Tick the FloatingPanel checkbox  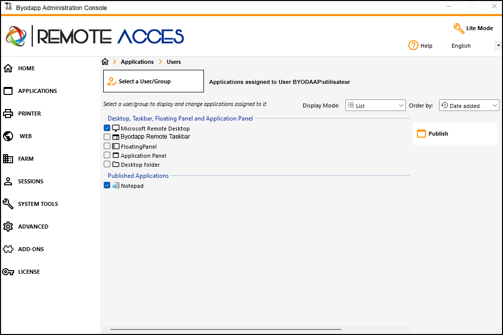pyautogui.click(x=107, y=146)
